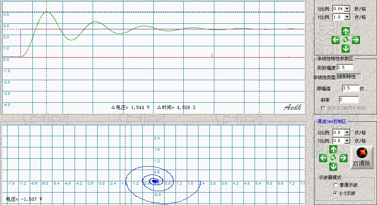Screen dimensions: 377x205
Task: Click the left arrow in channel 3&4 control area
Action: click(x=323, y=158)
